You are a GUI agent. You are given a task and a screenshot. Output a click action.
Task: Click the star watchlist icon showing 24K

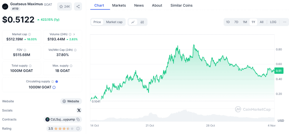point(65,6)
